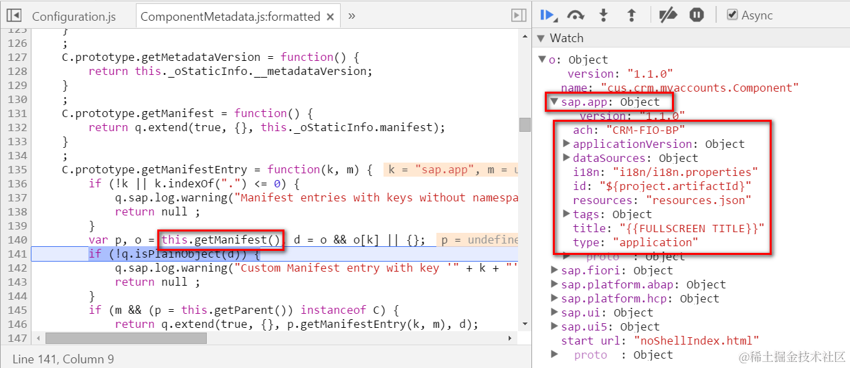Toggle the debugger sidebar panel icon
This screenshot has width=850, height=368.
tap(518, 15)
